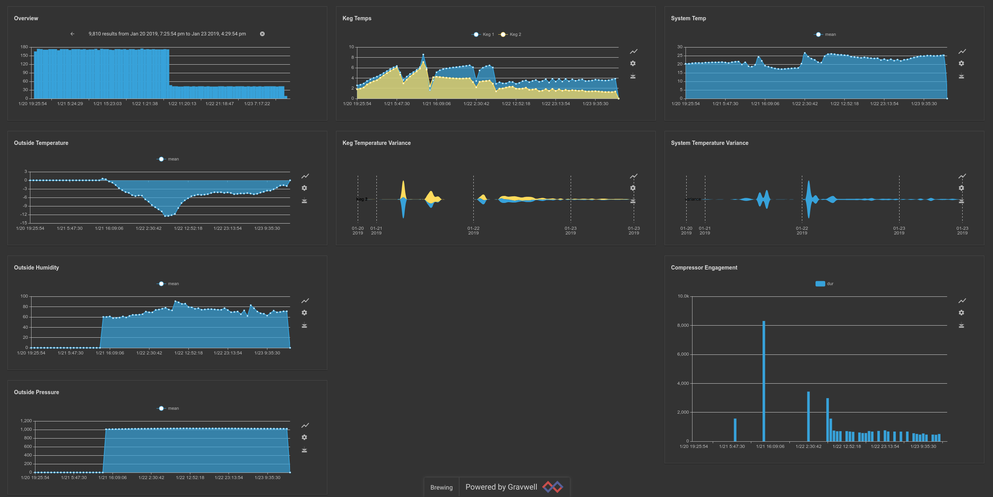The height and width of the screenshot is (497, 993).
Task: Toggle Keg 1 series in legend
Action: coord(483,34)
